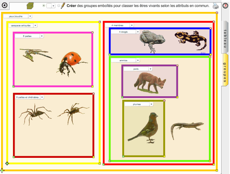Open the plumes attribute dropdown
230x174 pixels.
151,104
